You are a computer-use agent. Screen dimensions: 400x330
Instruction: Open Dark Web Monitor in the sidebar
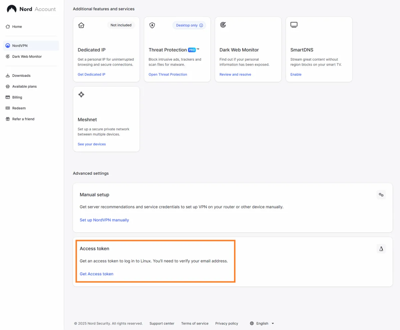pyautogui.click(x=31, y=57)
